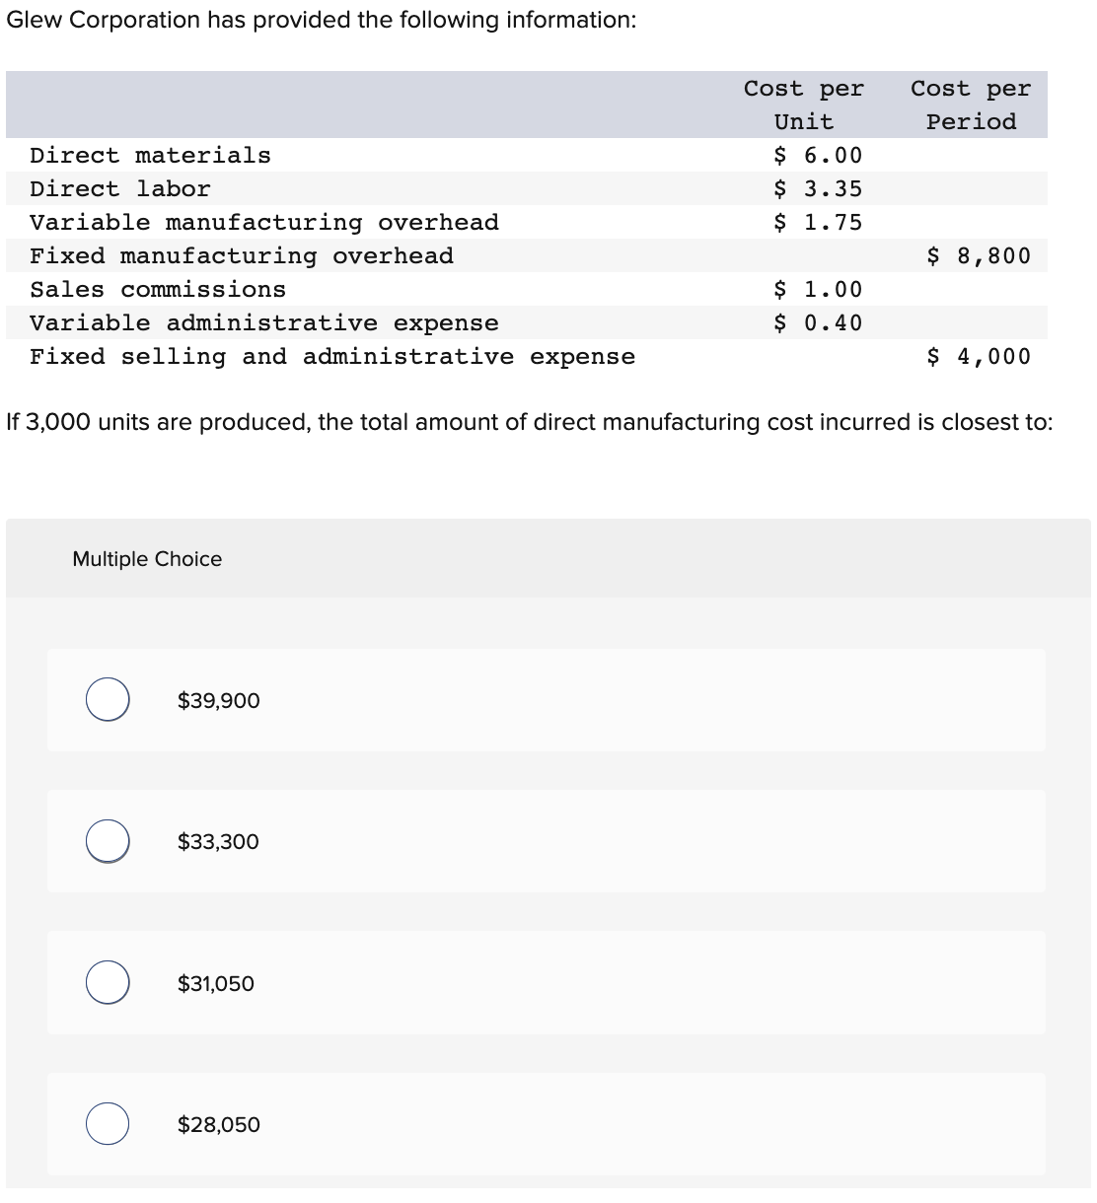
Task: Click the $28,050 answer text
Action: click(x=218, y=1125)
